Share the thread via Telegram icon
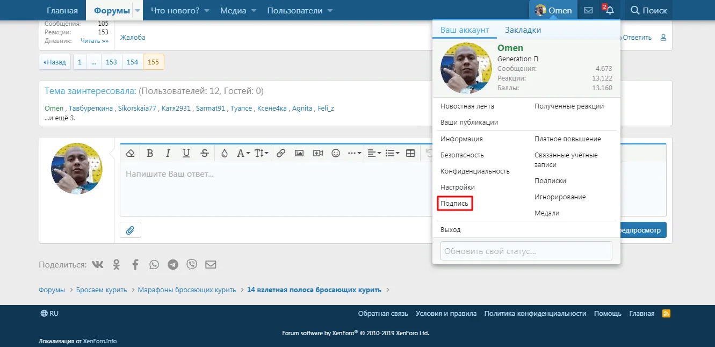The height and width of the screenshot is (347, 715). point(172,264)
